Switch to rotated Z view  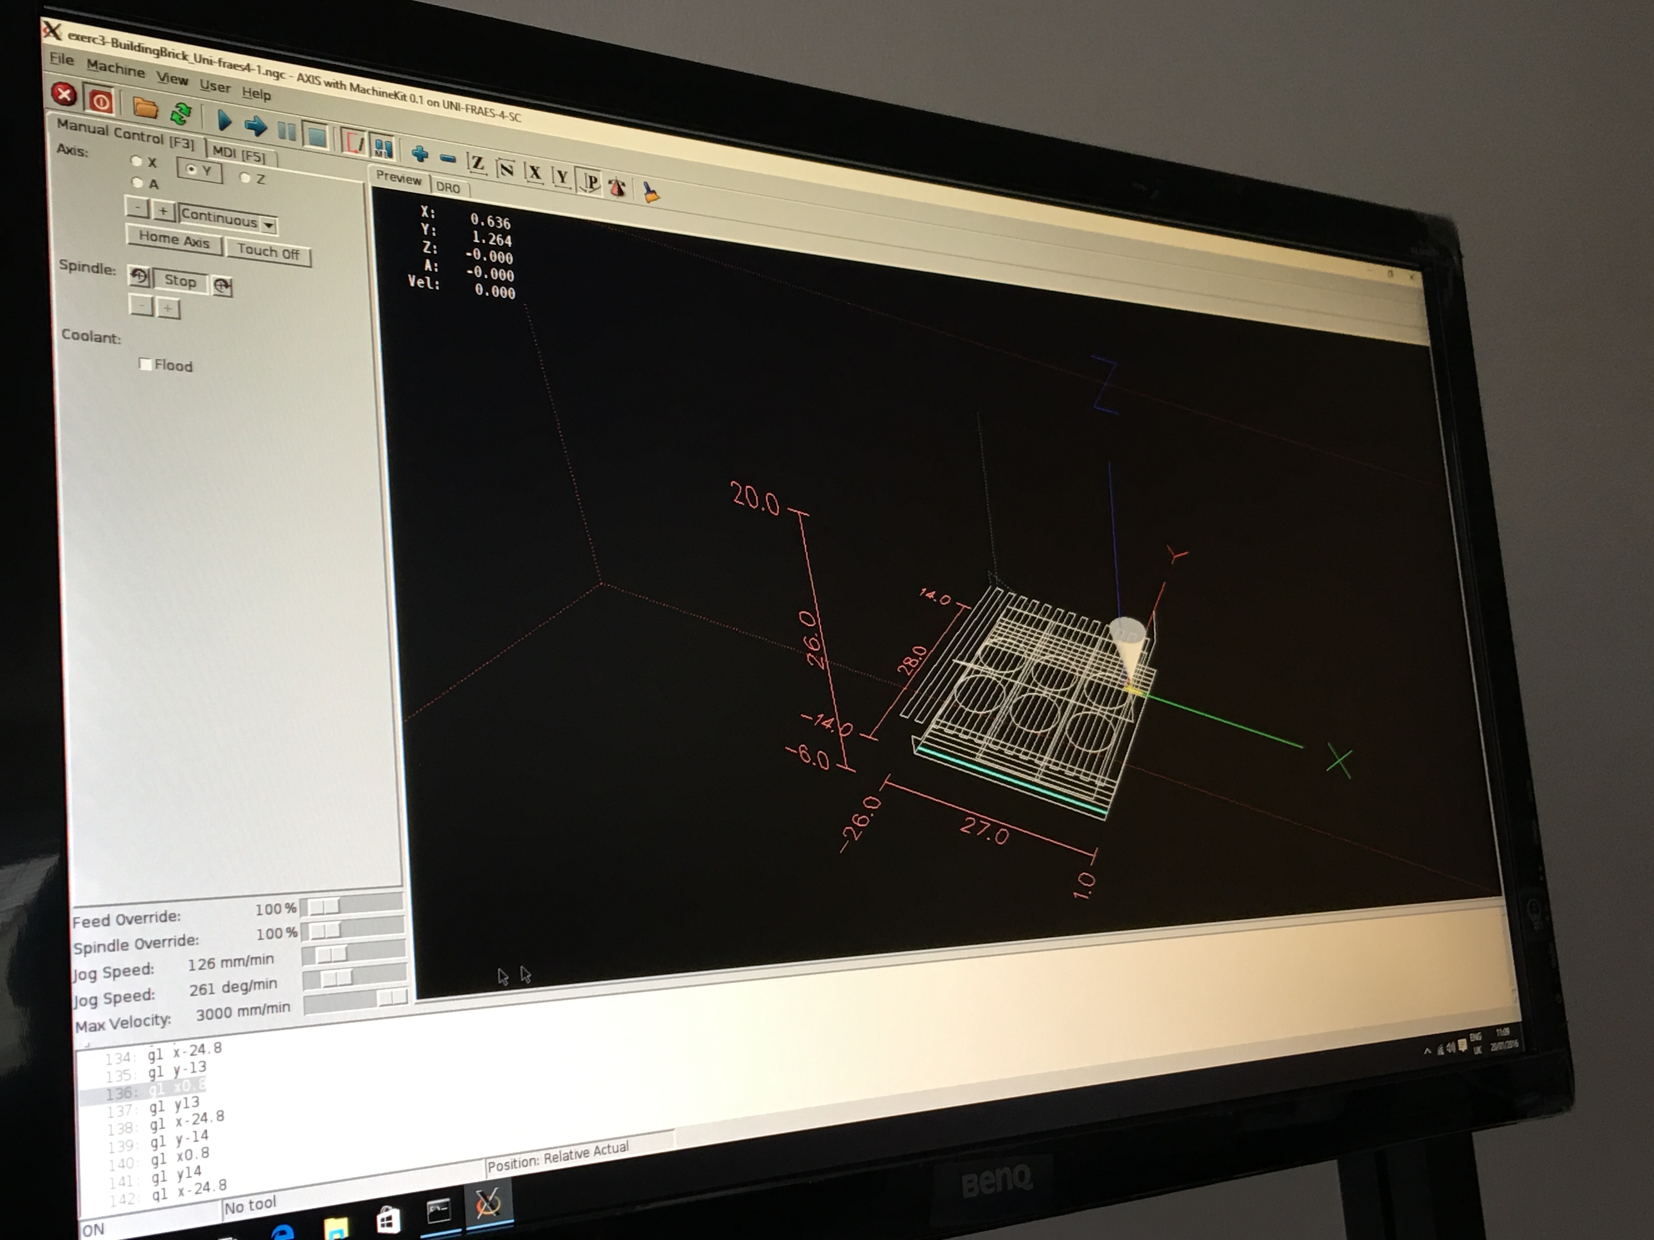[x=505, y=168]
